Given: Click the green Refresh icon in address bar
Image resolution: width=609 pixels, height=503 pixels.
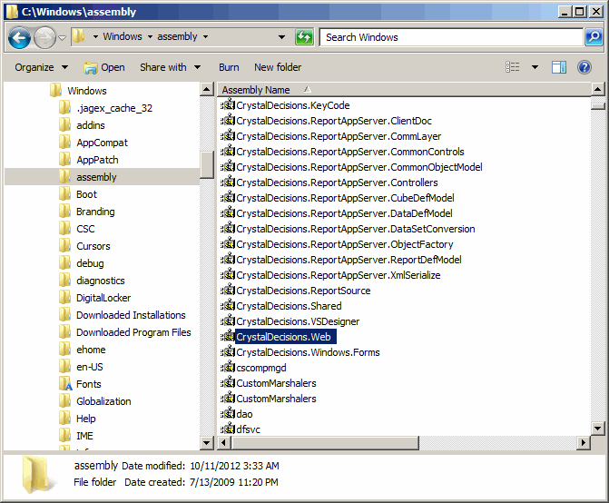Looking at the screenshot, I should click(x=304, y=37).
